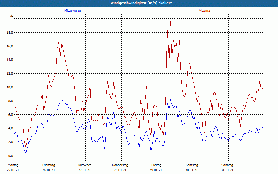The image size is (278, 174).
Task: Click the Mittwoch day label
Action: tap(85, 165)
